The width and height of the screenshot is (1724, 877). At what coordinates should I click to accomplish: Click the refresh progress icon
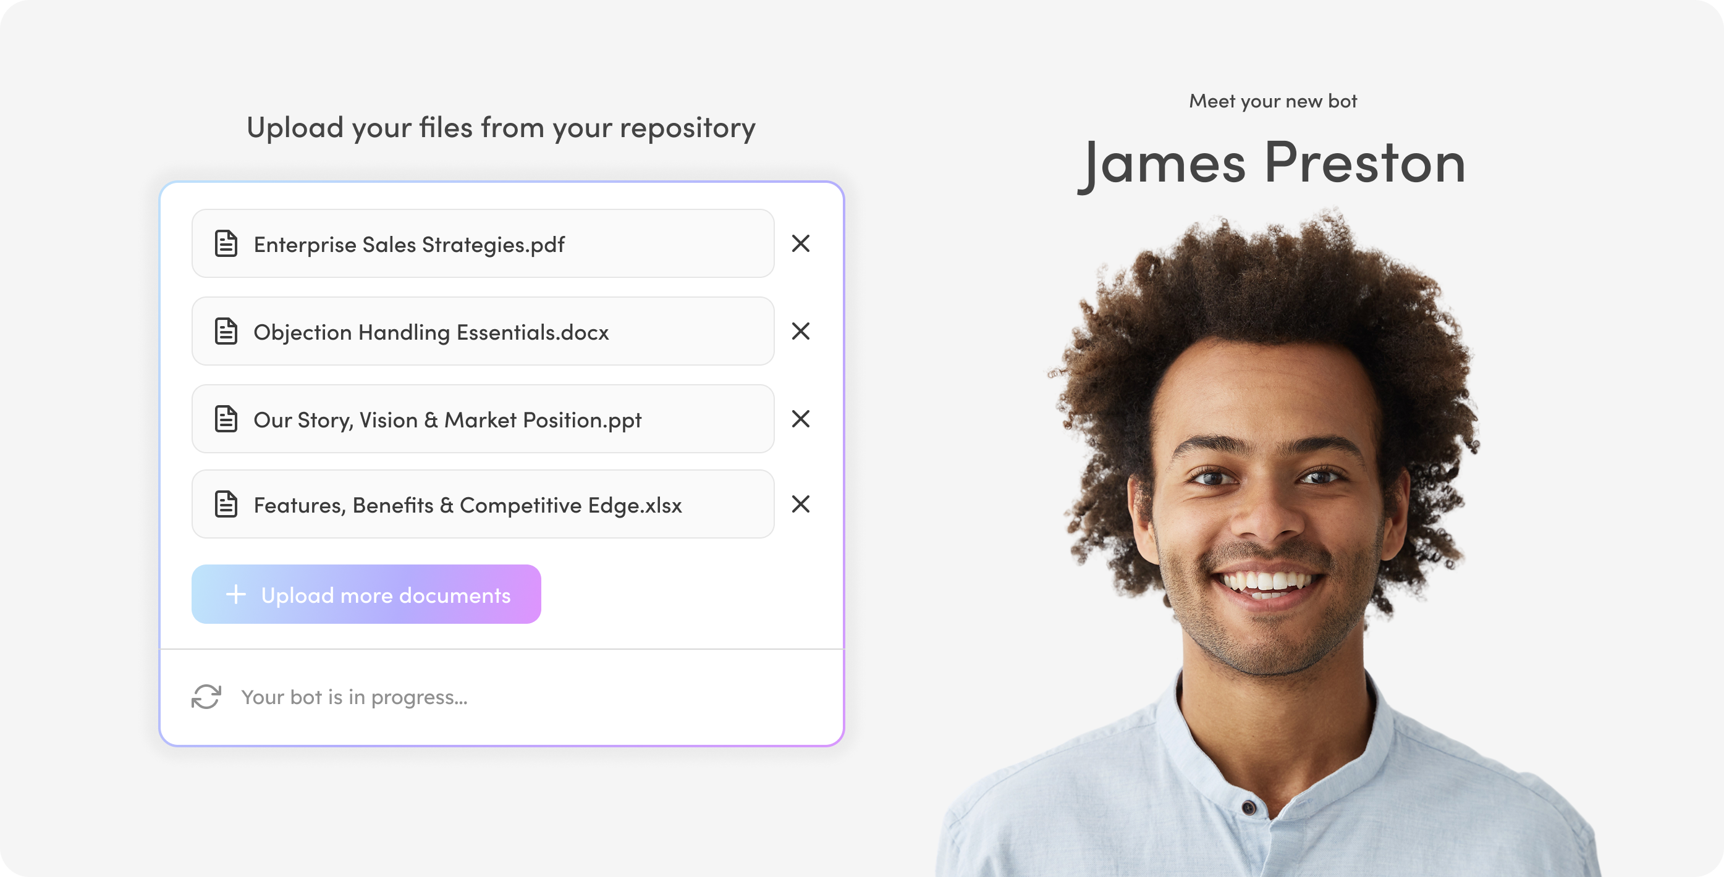(x=206, y=697)
